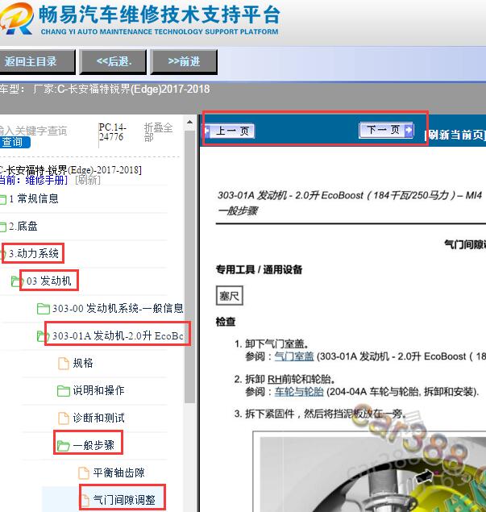Go forward with the >>前进 button
Screen dimensions: 486x512
point(184,61)
